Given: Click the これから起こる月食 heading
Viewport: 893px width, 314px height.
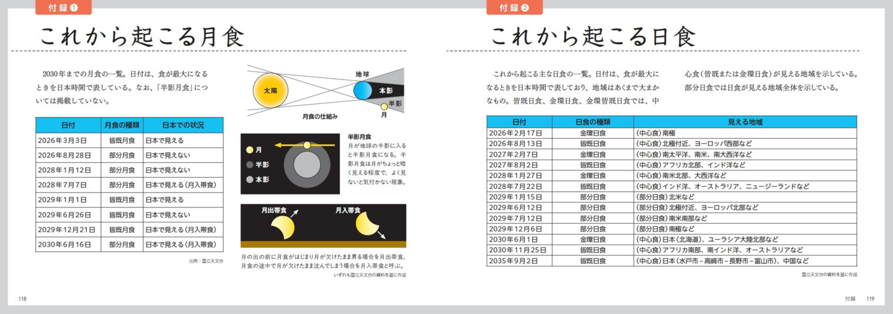Looking at the screenshot, I should 141,35.
